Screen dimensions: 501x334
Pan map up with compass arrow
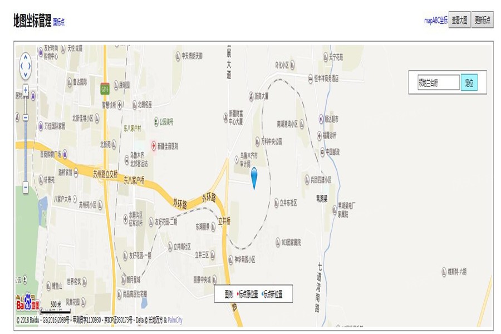click(x=26, y=57)
